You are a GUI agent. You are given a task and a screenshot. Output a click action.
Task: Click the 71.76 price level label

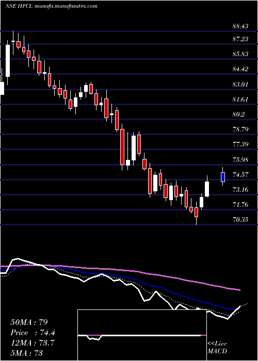240,204
